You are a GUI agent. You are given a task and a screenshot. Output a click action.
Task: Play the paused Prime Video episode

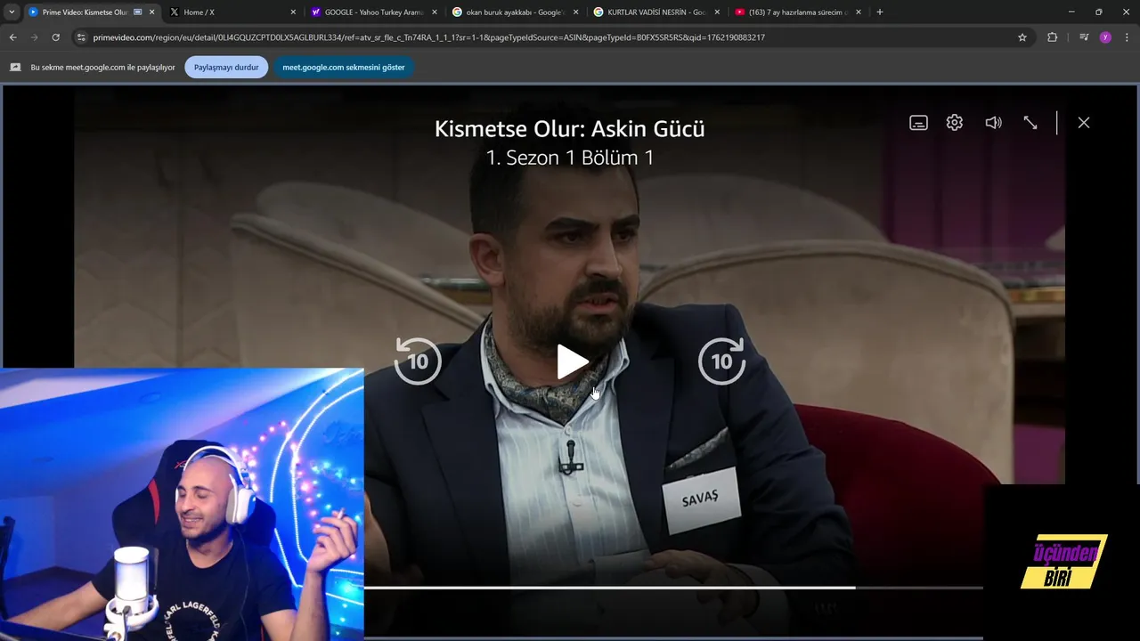572,361
